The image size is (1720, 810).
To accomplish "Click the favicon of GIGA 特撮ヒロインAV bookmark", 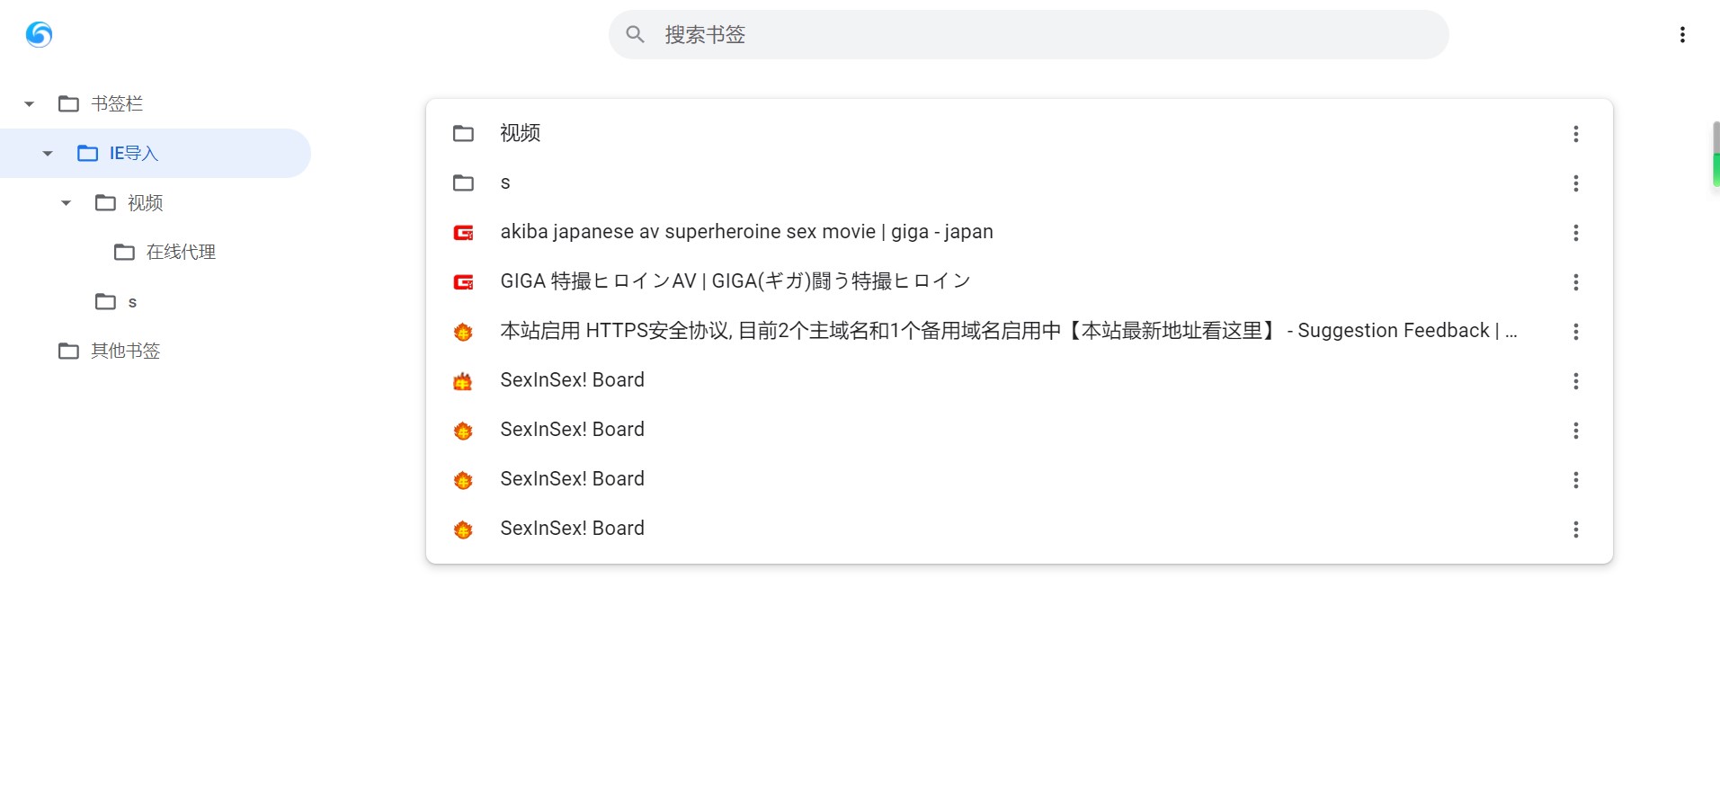I will (x=463, y=282).
